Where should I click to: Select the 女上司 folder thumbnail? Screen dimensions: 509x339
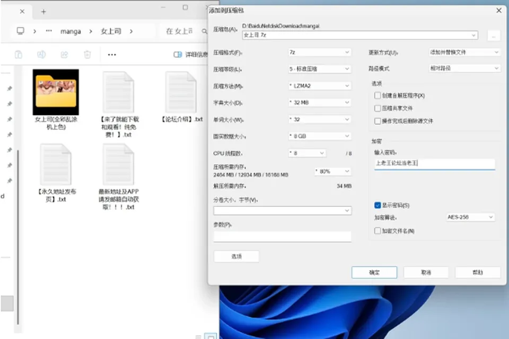pyautogui.click(x=56, y=92)
